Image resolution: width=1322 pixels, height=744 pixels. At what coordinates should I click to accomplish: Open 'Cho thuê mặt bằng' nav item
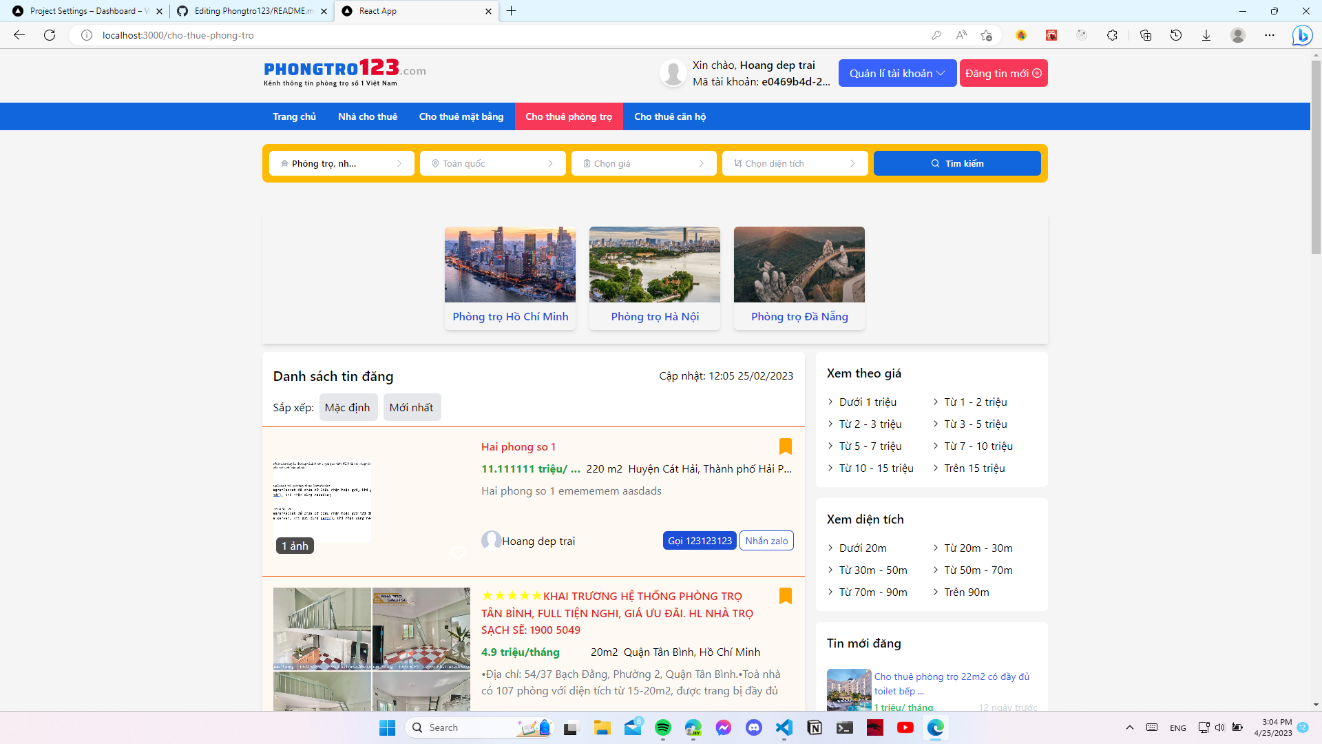tap(461, 116)
